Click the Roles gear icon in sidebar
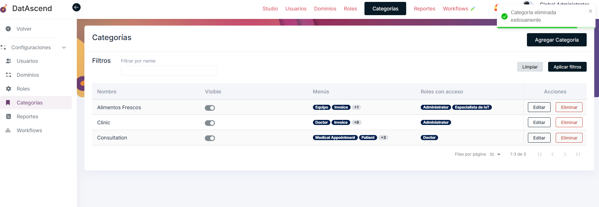599x207 pixels. [x=9, y=89]
